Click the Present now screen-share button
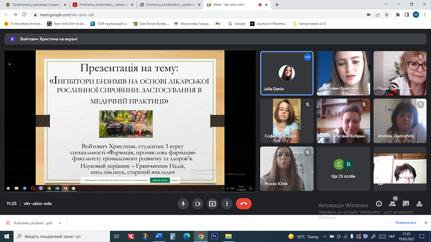This screenshot has width=431, height=242. pos(212,204)
